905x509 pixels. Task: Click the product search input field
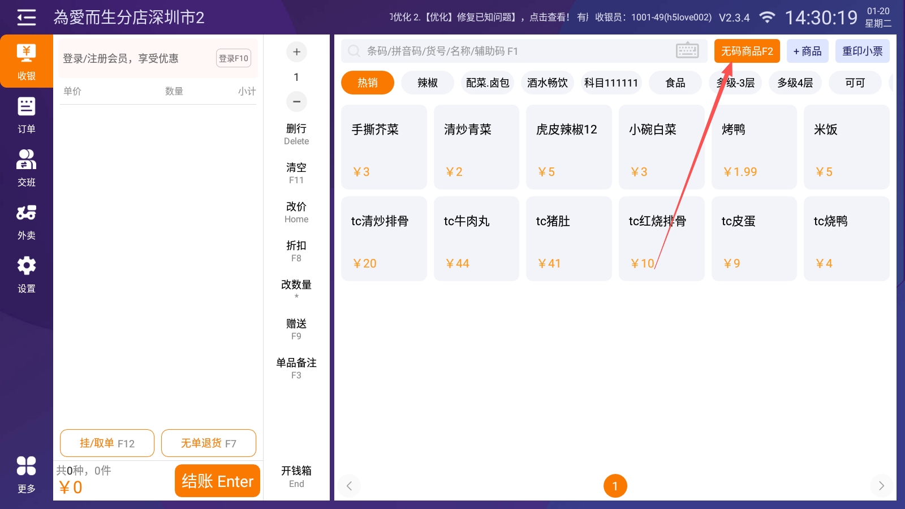click(x=509, y=51)
